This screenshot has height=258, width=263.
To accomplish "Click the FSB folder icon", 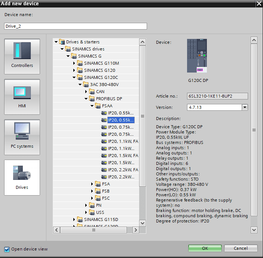I will tap(98, 191).
